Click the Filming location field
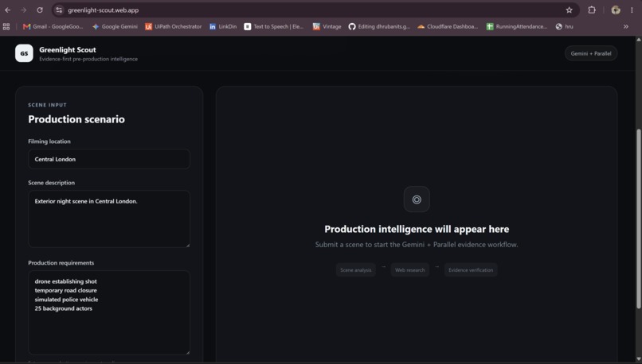 coord(109,159)
